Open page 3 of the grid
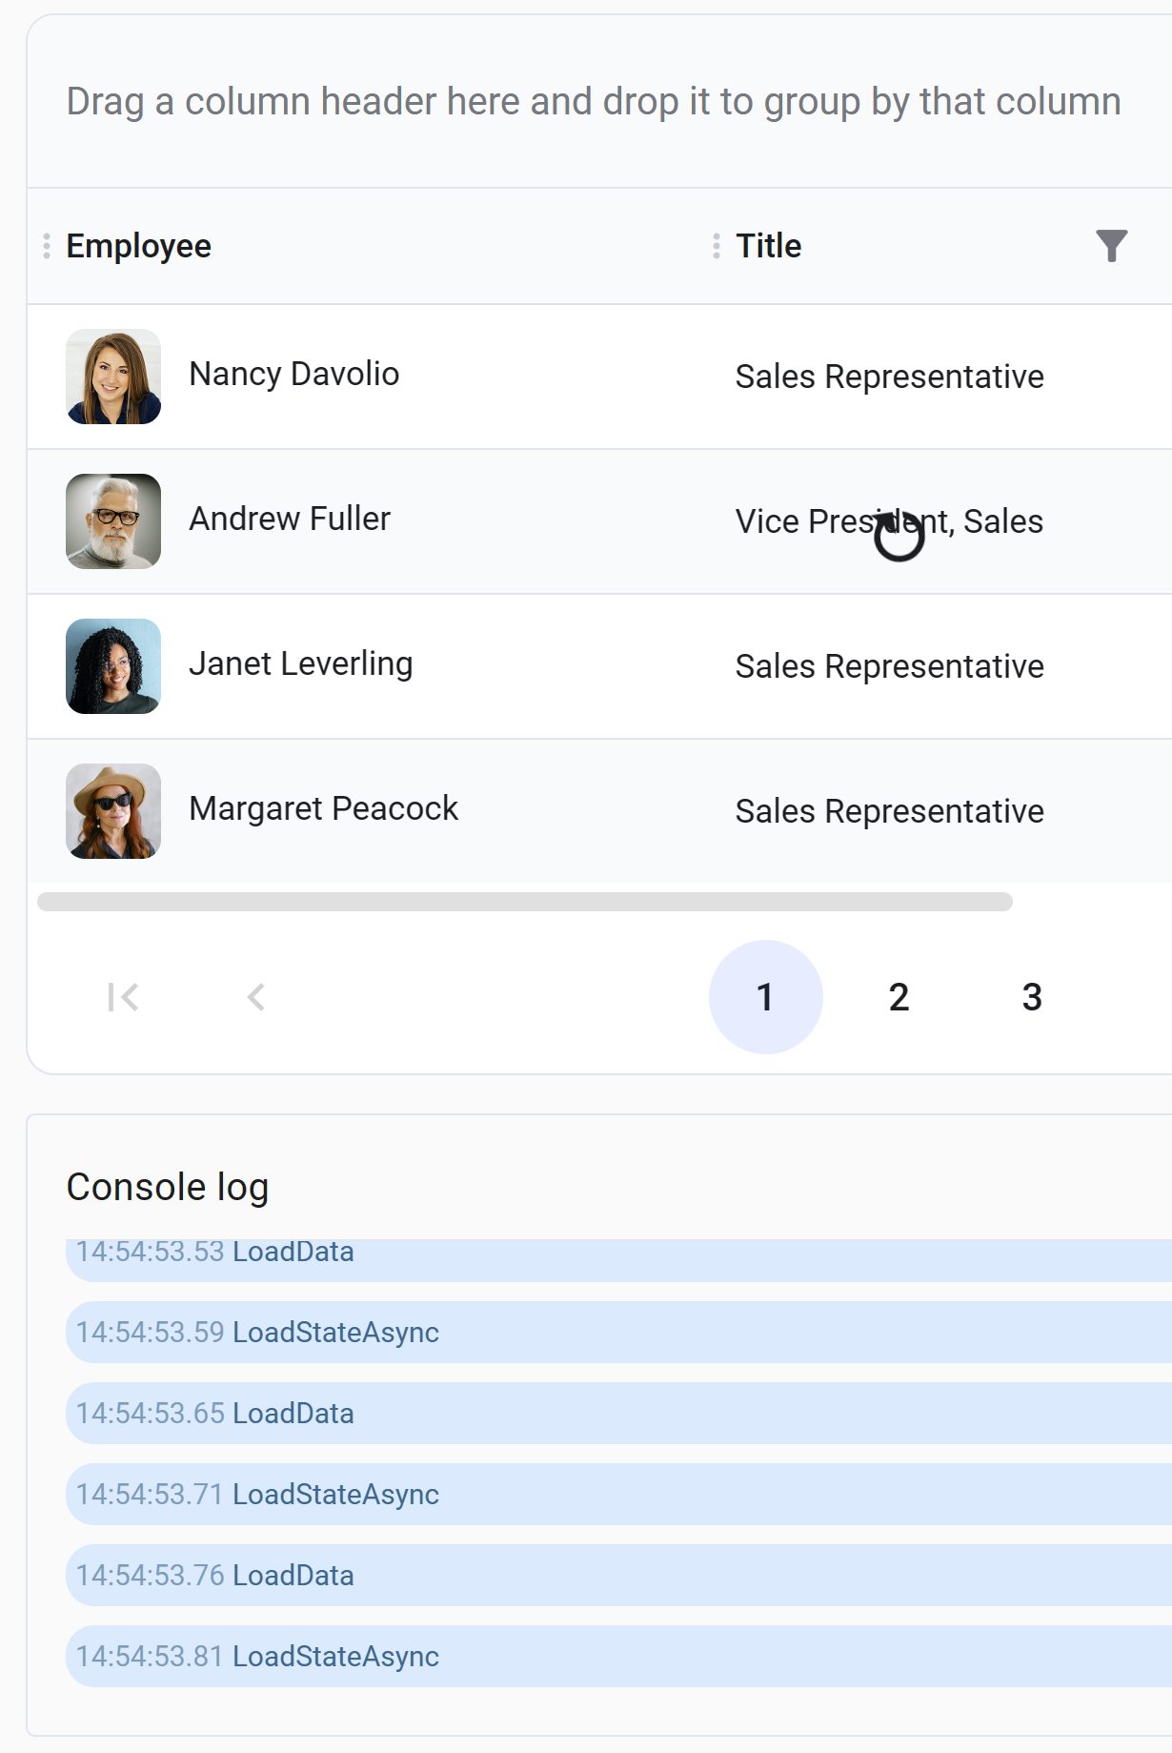The width and height of the screenshot is (1172, 1753). tap(1030, 997)
